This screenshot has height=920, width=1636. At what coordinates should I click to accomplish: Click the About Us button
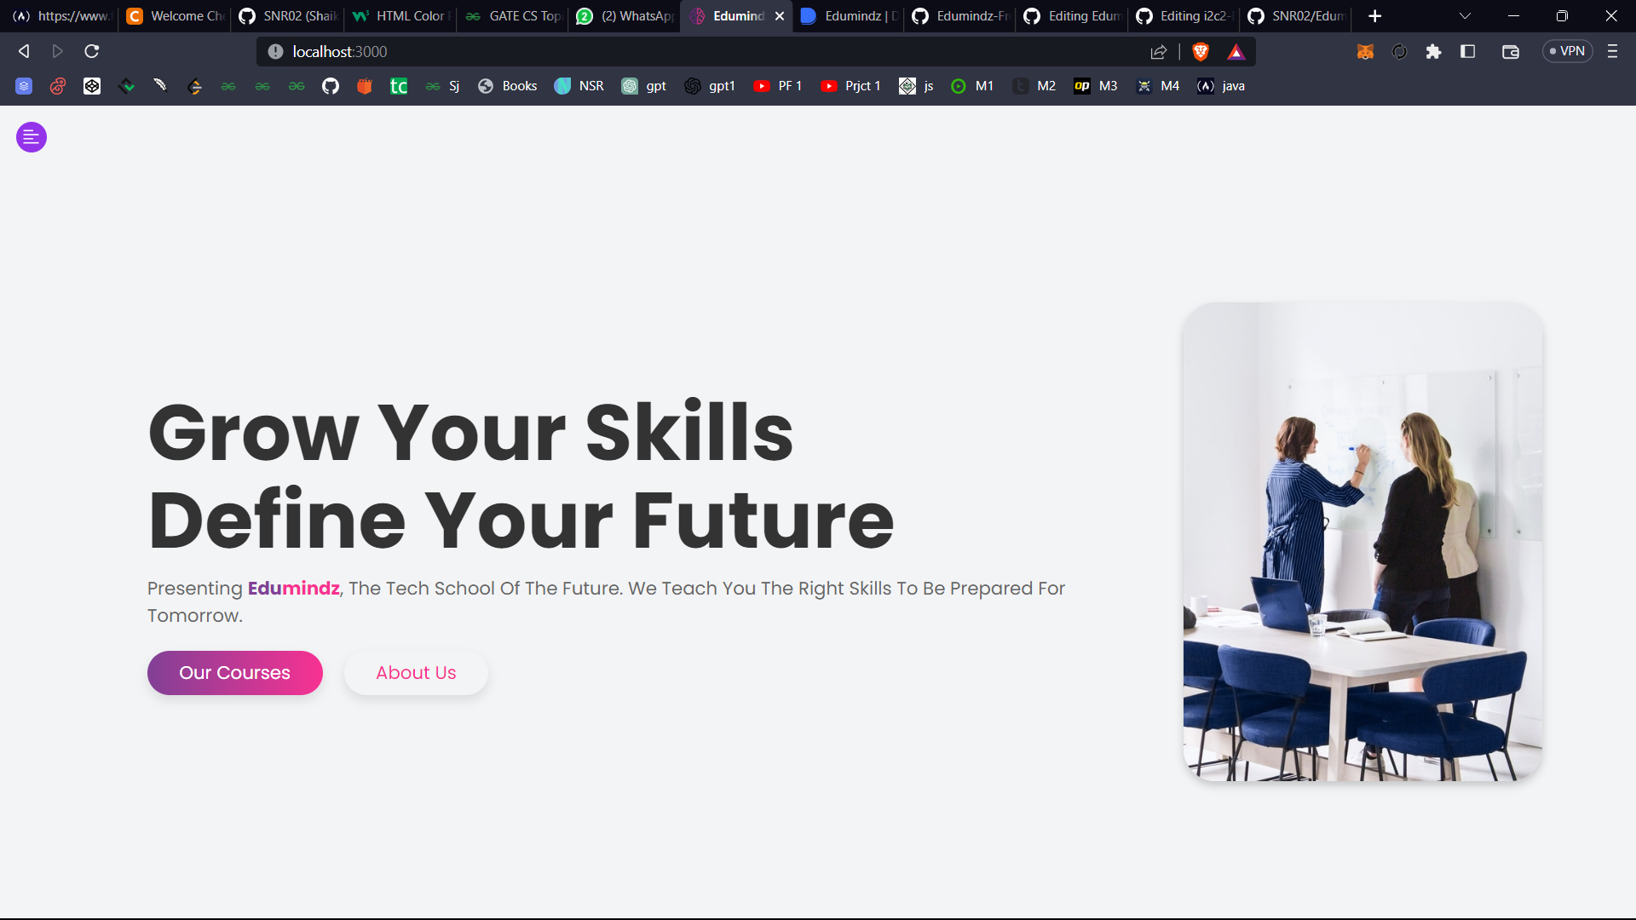pos(416,673)
